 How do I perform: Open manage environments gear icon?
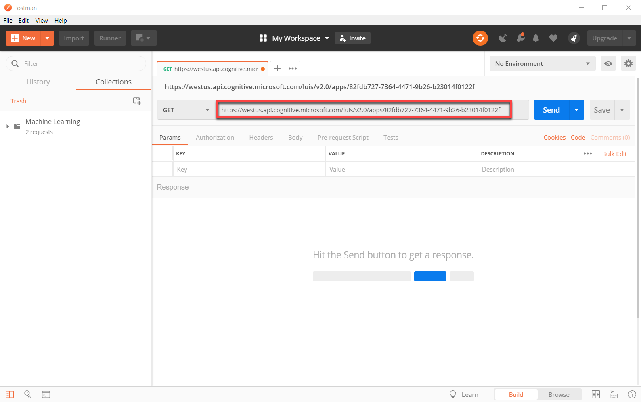(x=628, y=63)
